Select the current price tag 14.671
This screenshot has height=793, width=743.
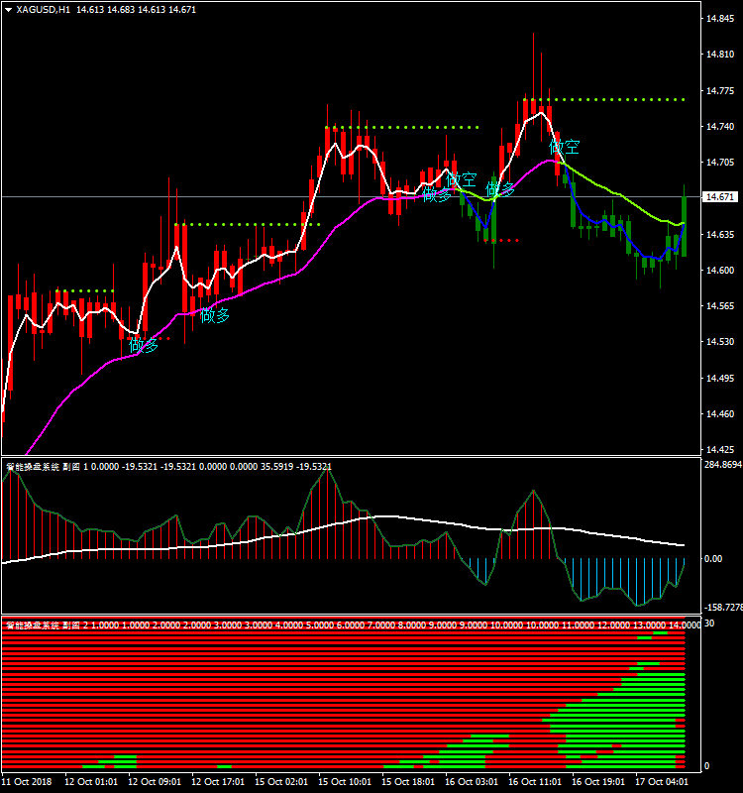click(x=720, y=197)
